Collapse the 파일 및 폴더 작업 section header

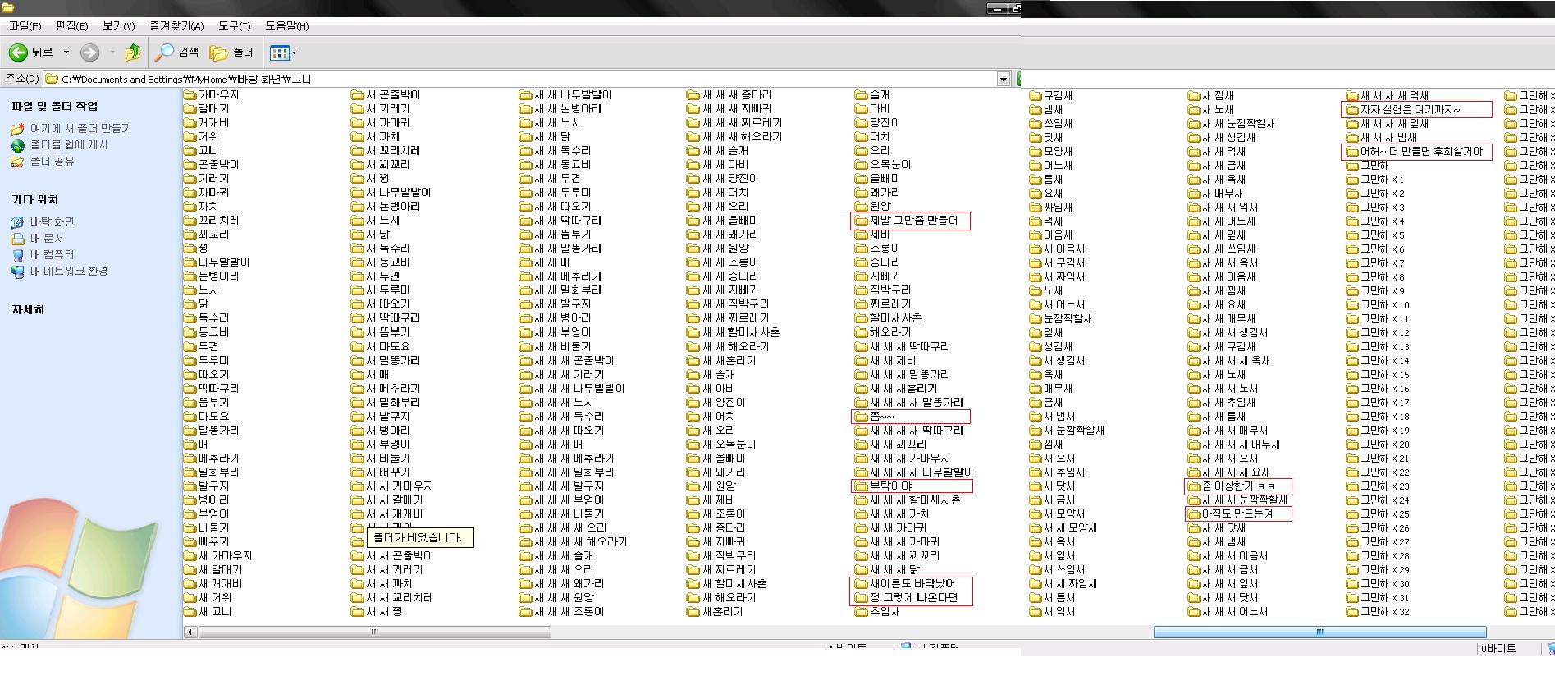(x=54, y=106)
